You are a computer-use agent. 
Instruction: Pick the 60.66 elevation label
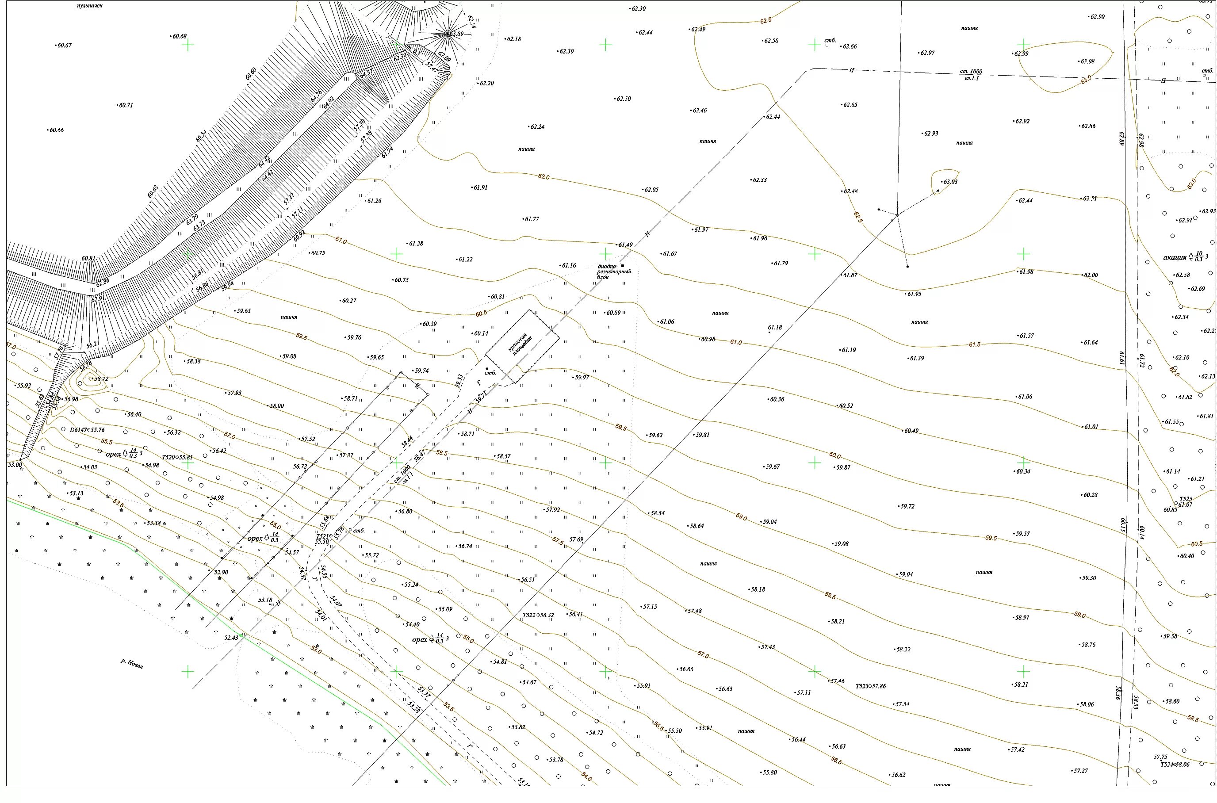click(56, 130)
